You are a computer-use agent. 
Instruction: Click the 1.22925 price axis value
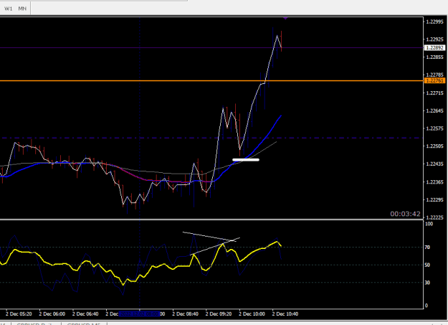click(434, 39)
